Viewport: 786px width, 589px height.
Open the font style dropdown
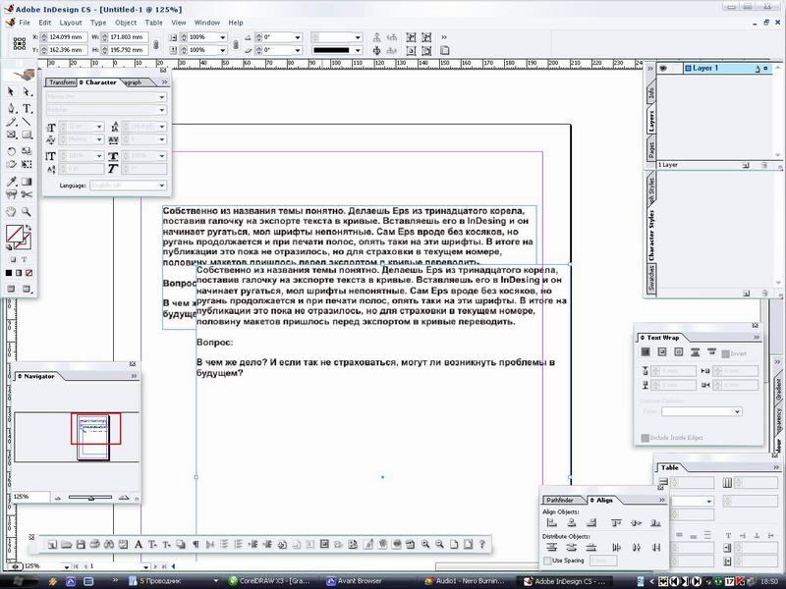point(162,110)
